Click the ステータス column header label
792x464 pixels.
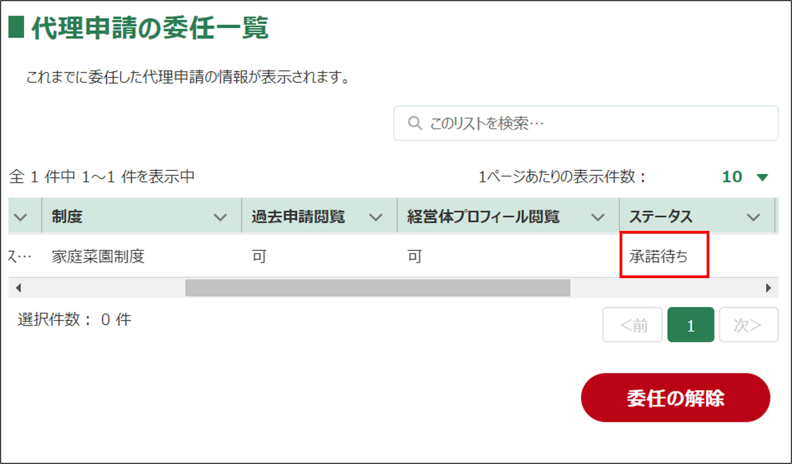click(x=661, y=217)
